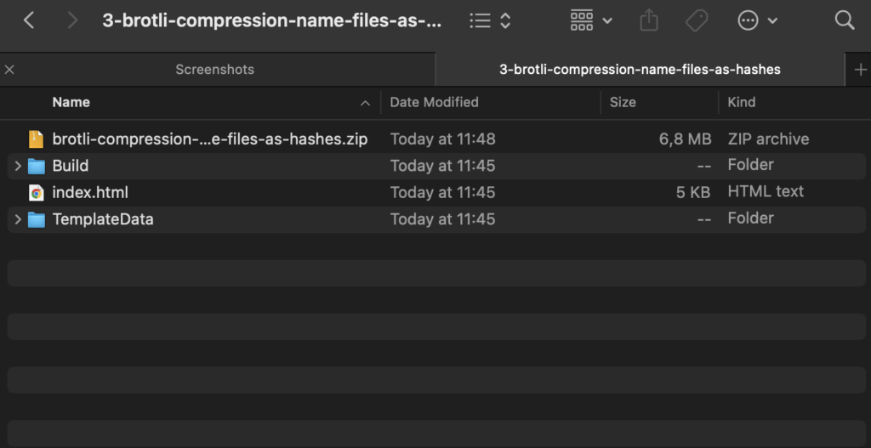Close the Screenshots tab
Screen dimensions: 871x448
coord(9,70)
